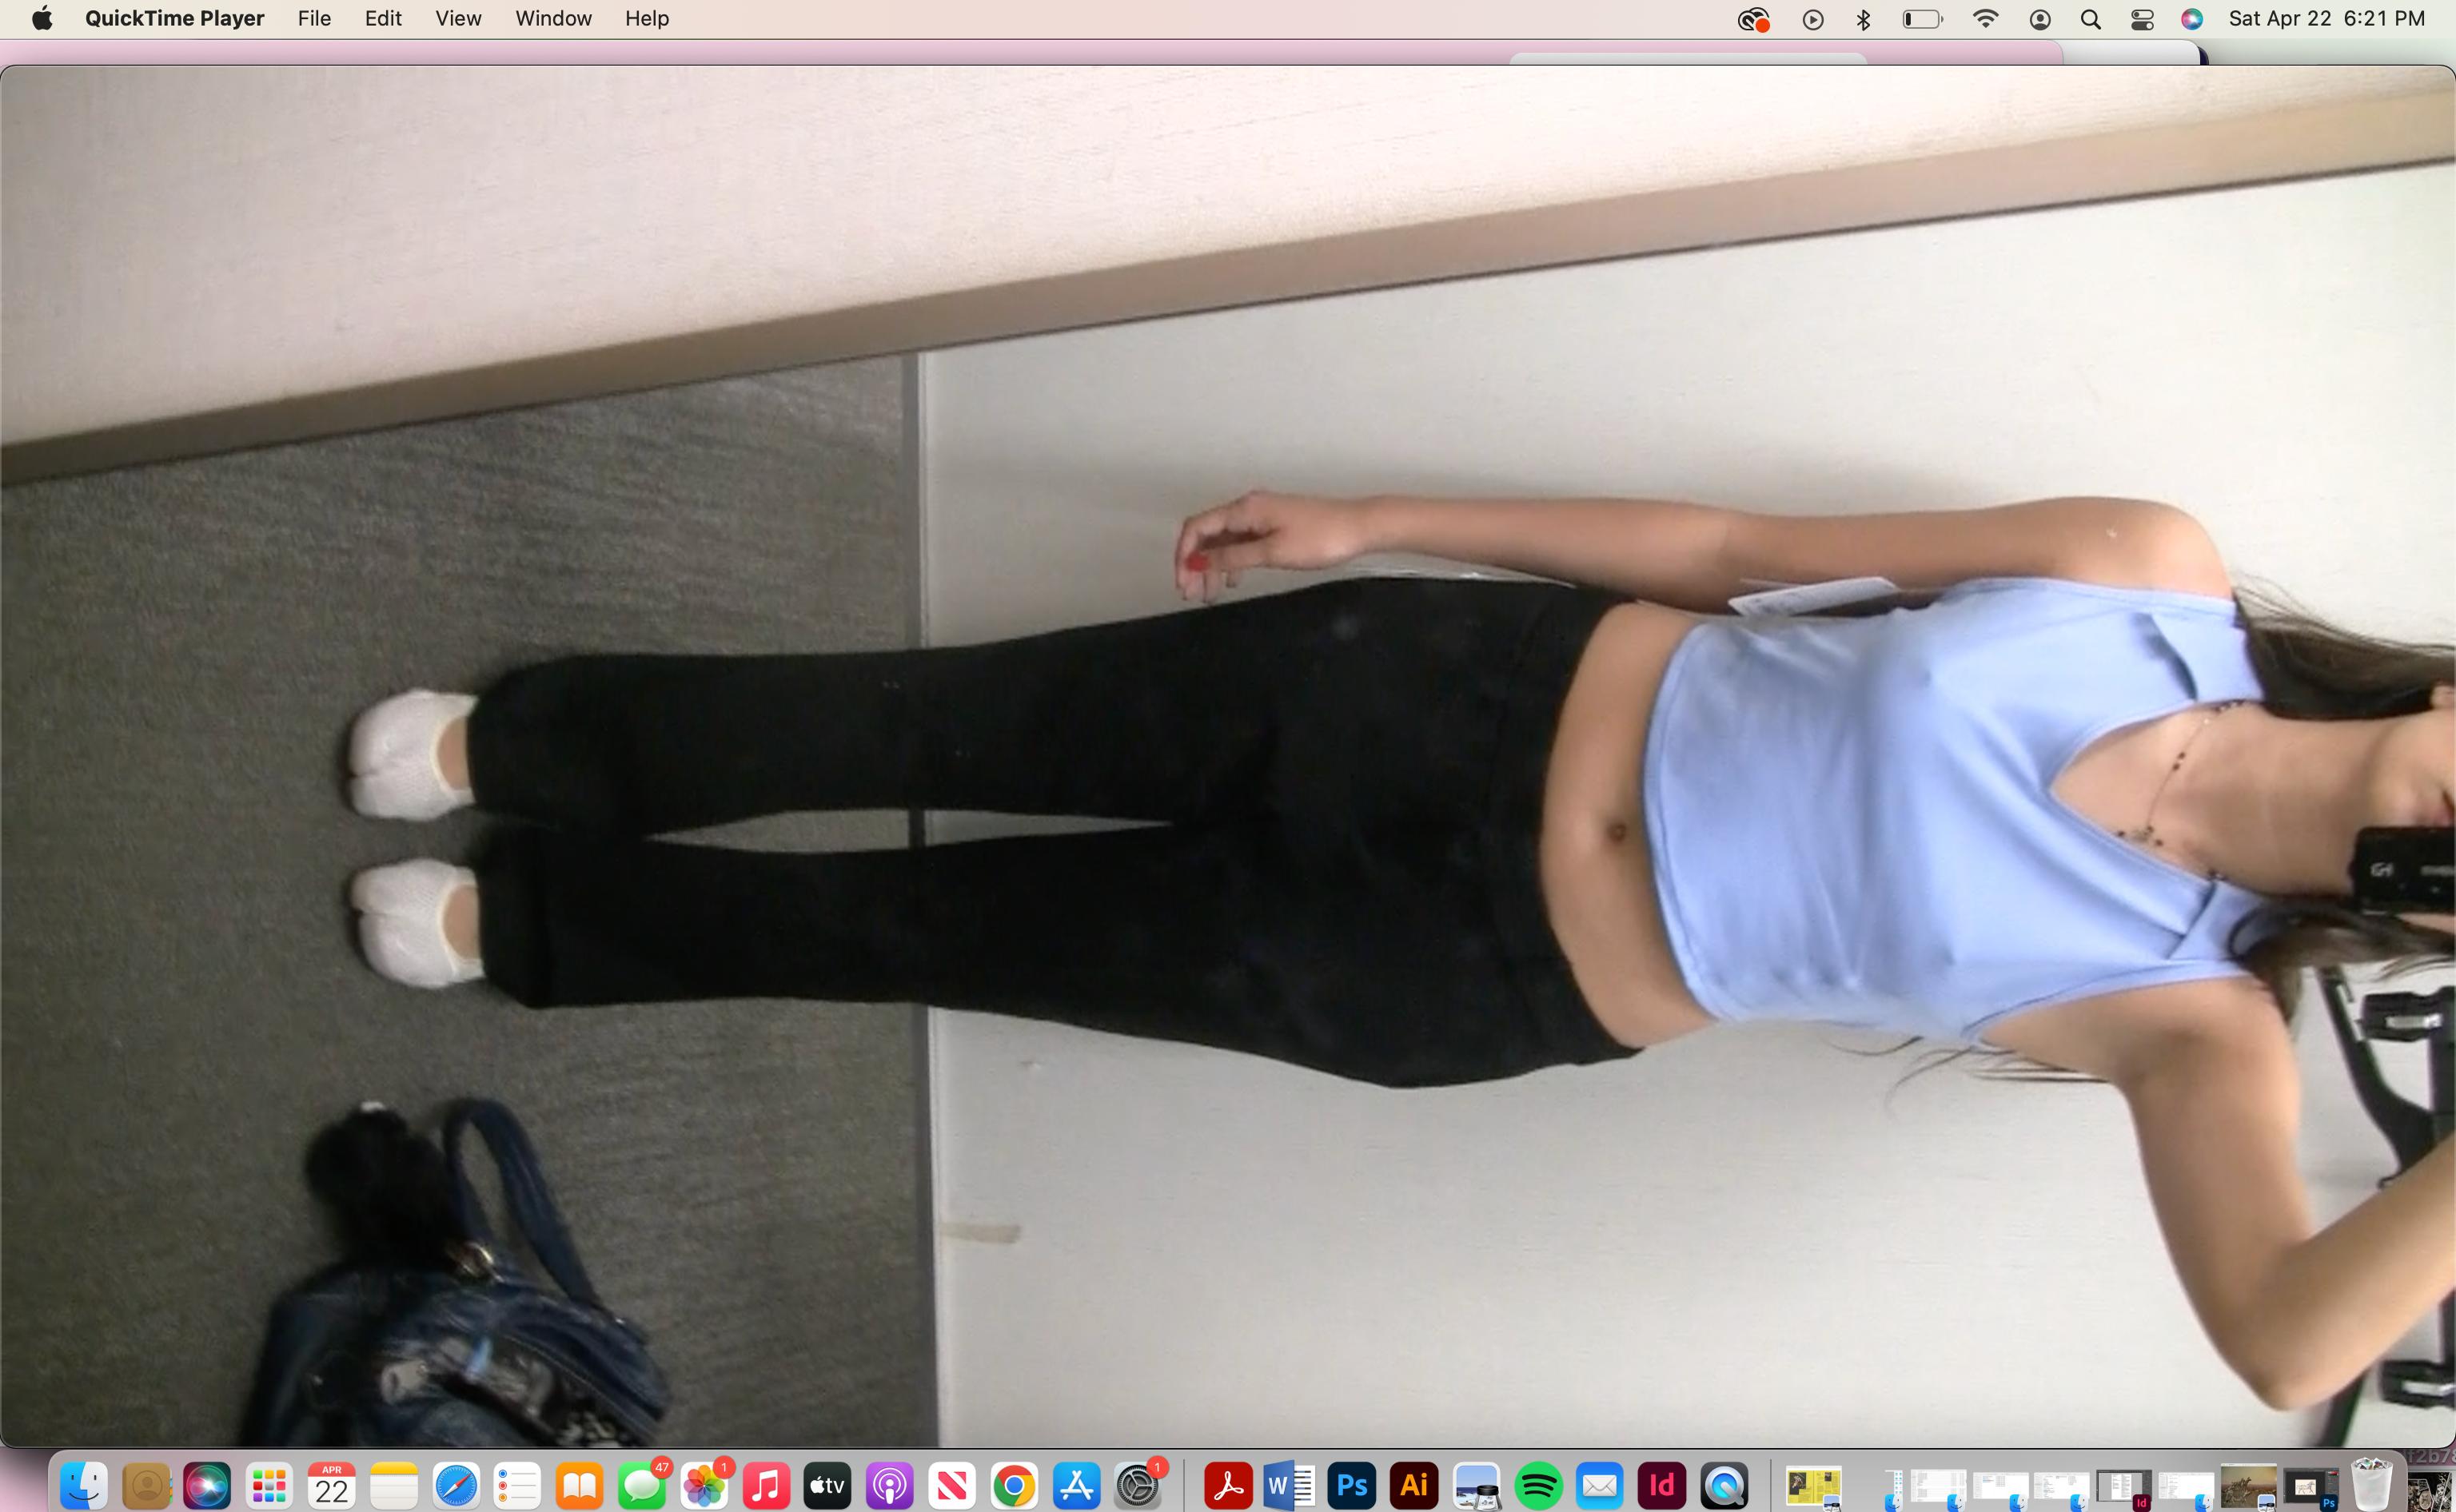
Task: Open Messages with 47 badge
Action: point(641,1486)
